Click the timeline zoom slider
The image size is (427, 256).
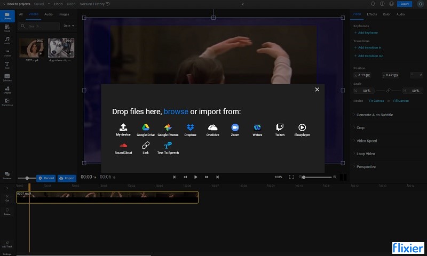[x=317, y=177]
